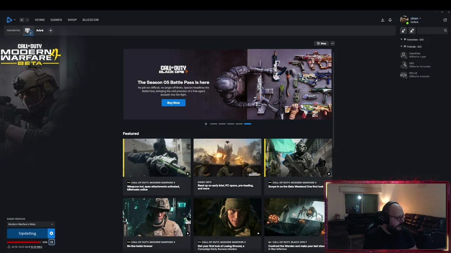Click the friends search magnifier icon
Screen dimensions: 451x253
[x=445, y=31]
